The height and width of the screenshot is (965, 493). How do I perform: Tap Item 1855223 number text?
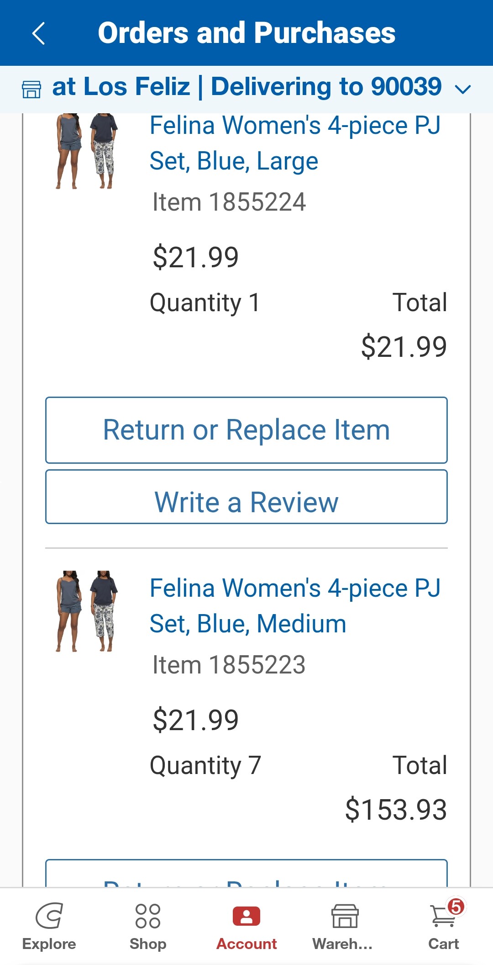[229, 665]
